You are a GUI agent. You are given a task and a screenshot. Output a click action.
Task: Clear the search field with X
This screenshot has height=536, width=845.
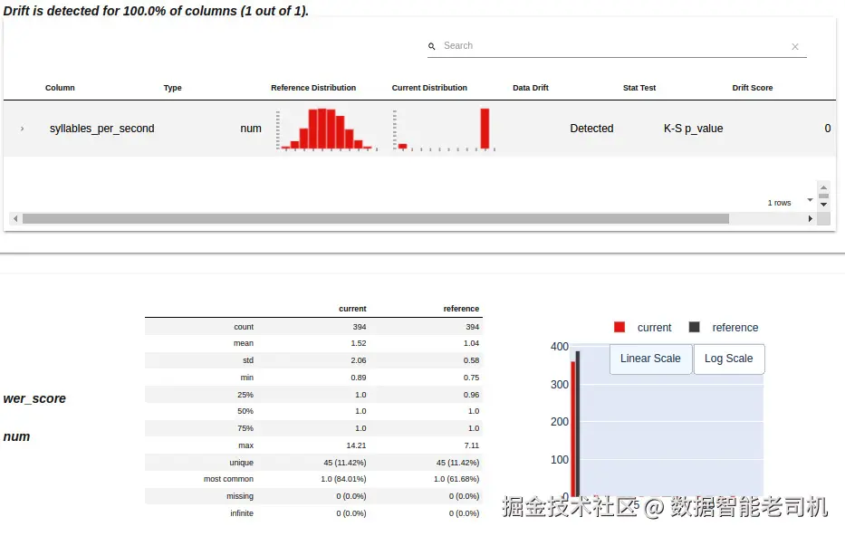795,47
